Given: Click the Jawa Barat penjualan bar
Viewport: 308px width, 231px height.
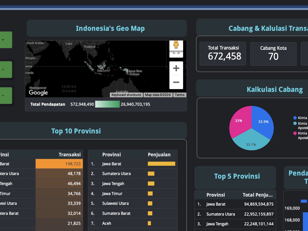Looking at the screenshot, I should coord(161,164).
